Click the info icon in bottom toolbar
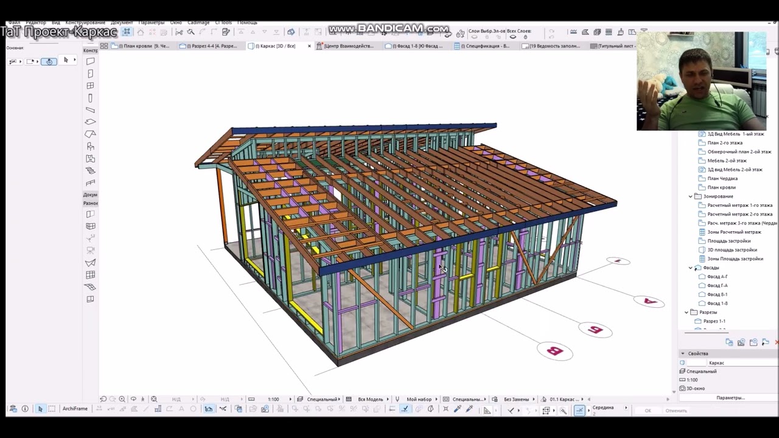779x438 pixels. pyautogui.click(x=25, y=409)
